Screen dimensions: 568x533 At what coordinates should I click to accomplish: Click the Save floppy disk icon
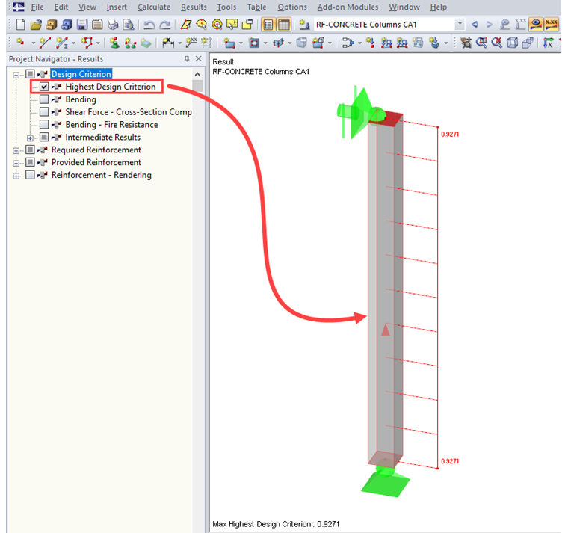click(82, 25)
